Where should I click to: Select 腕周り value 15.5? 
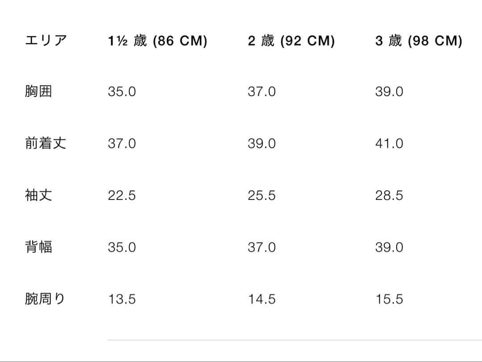389,299
